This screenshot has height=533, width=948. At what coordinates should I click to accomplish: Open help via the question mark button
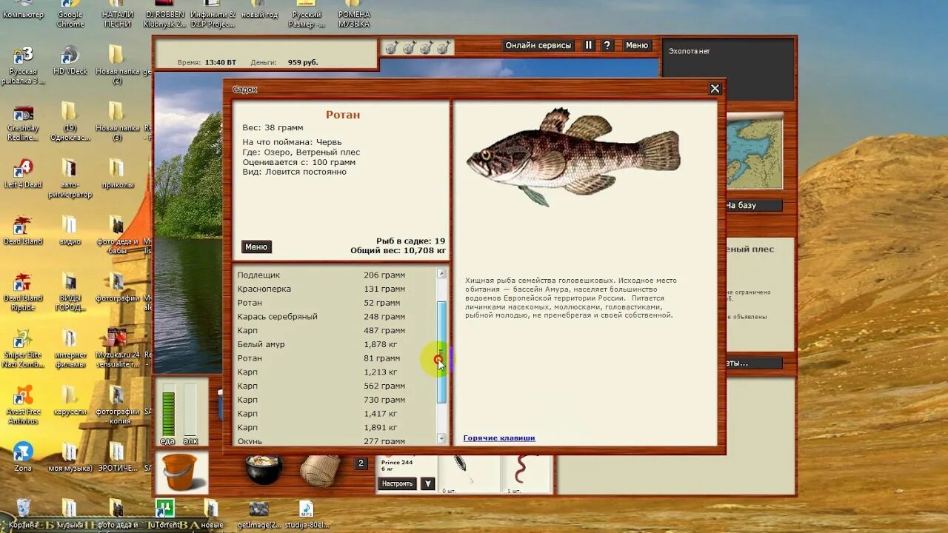[x=607, y=45]
